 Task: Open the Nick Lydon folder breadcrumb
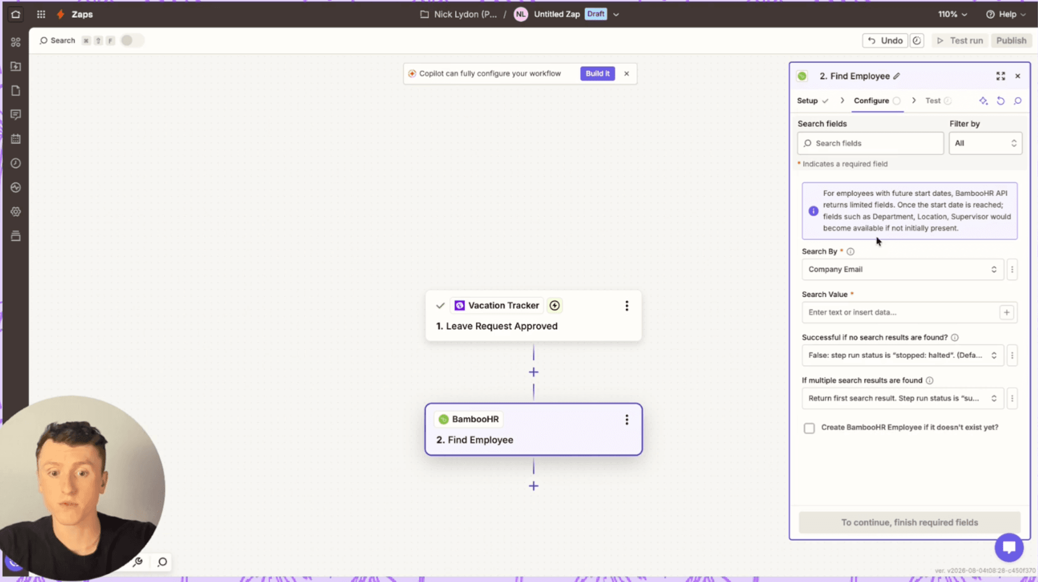click(458, 14)
